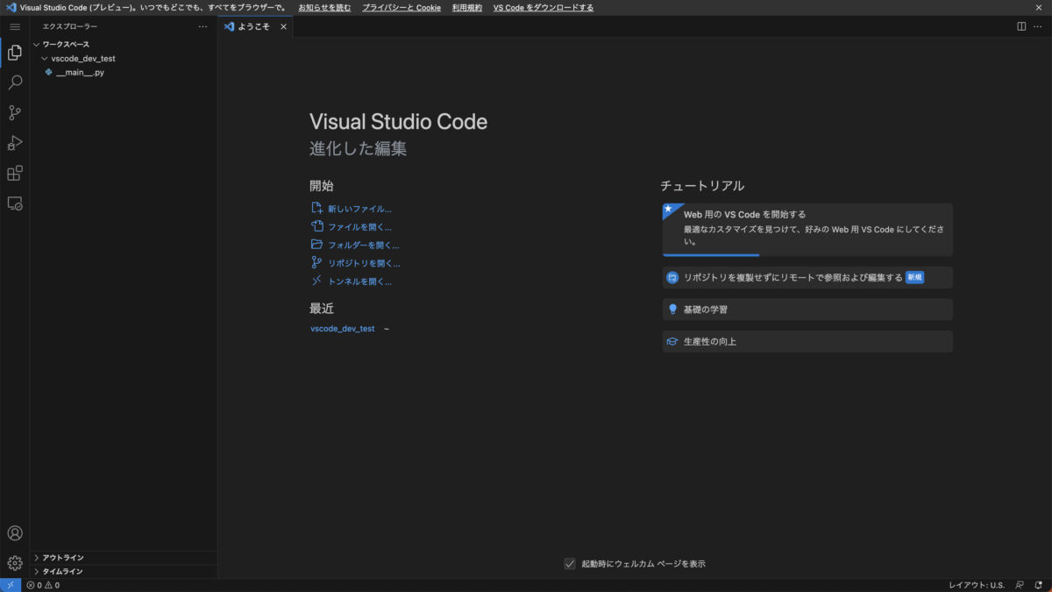Uncheck 起動時にウェルカム ページを表示
This screenshot has width=1052, height=592.
coord(570,563)
